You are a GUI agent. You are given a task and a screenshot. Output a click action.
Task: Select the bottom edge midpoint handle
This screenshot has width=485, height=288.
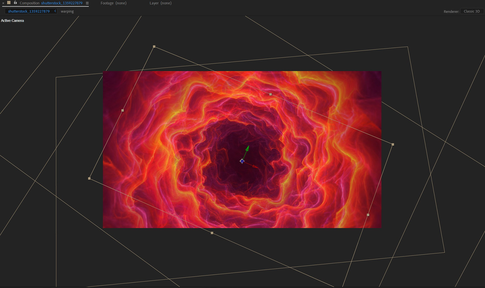pos(212,233)
